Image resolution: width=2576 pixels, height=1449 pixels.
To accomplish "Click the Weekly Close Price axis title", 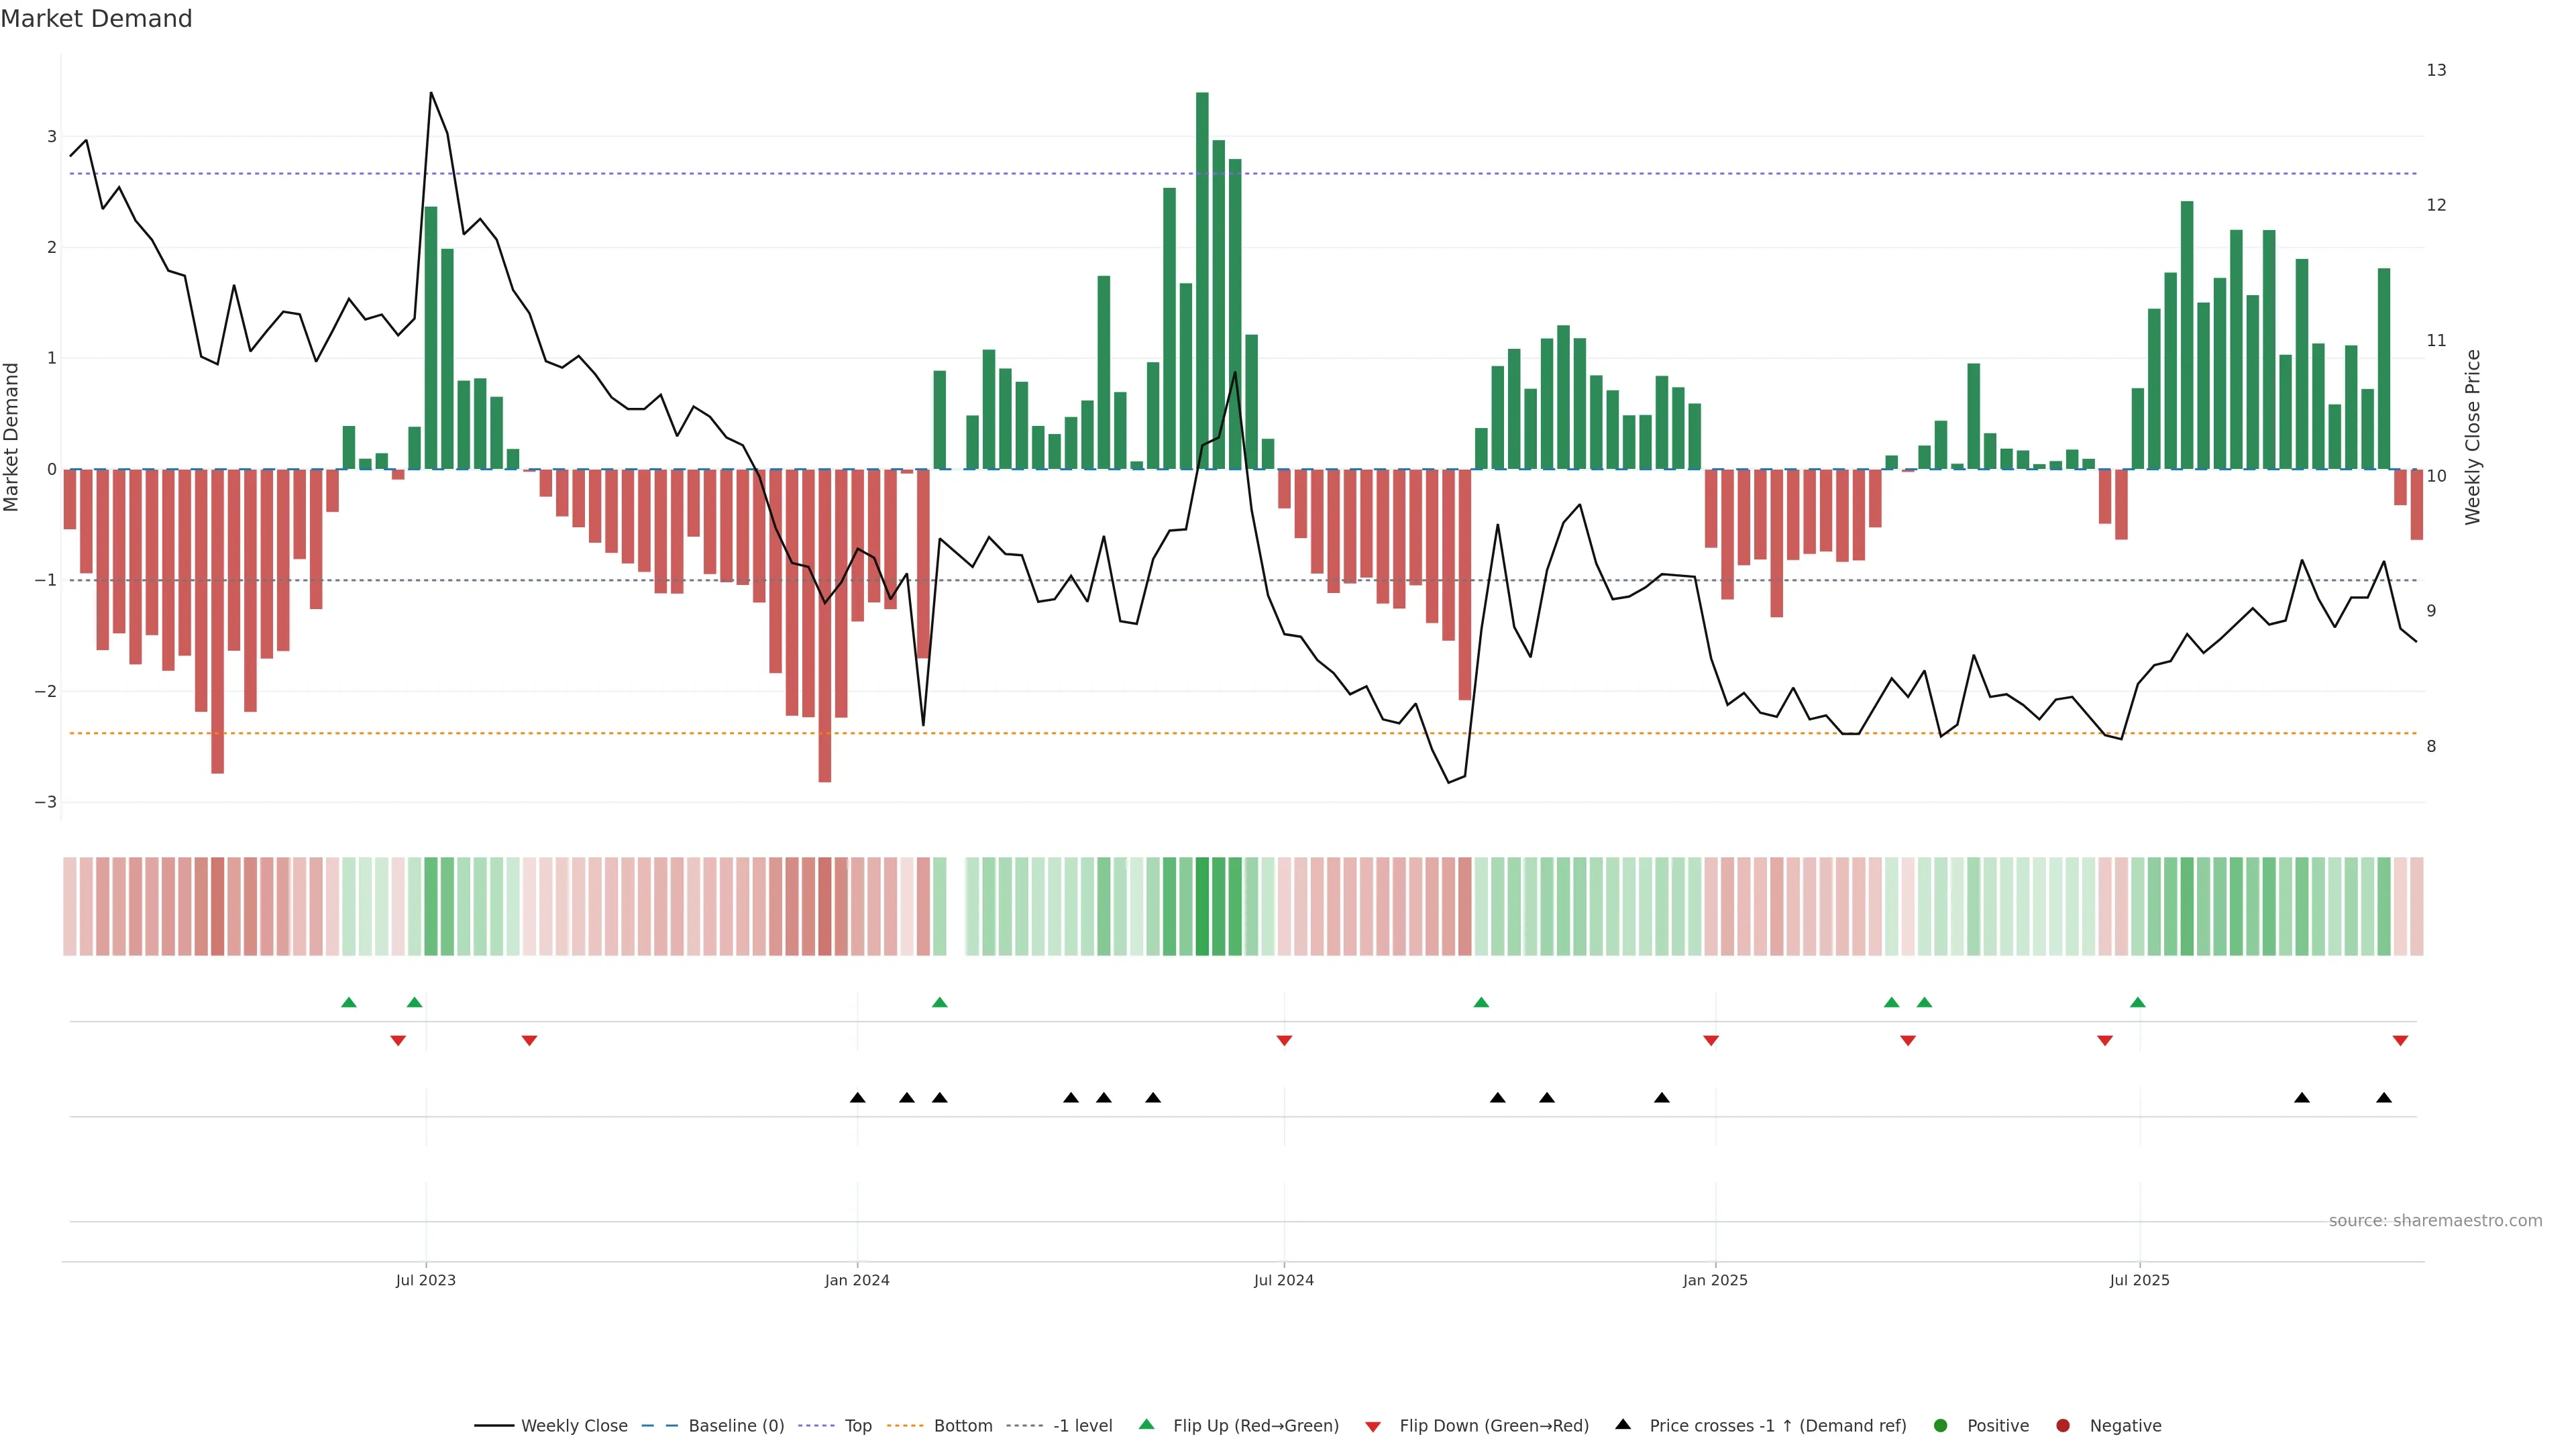I will click(x=2472, y=437).
